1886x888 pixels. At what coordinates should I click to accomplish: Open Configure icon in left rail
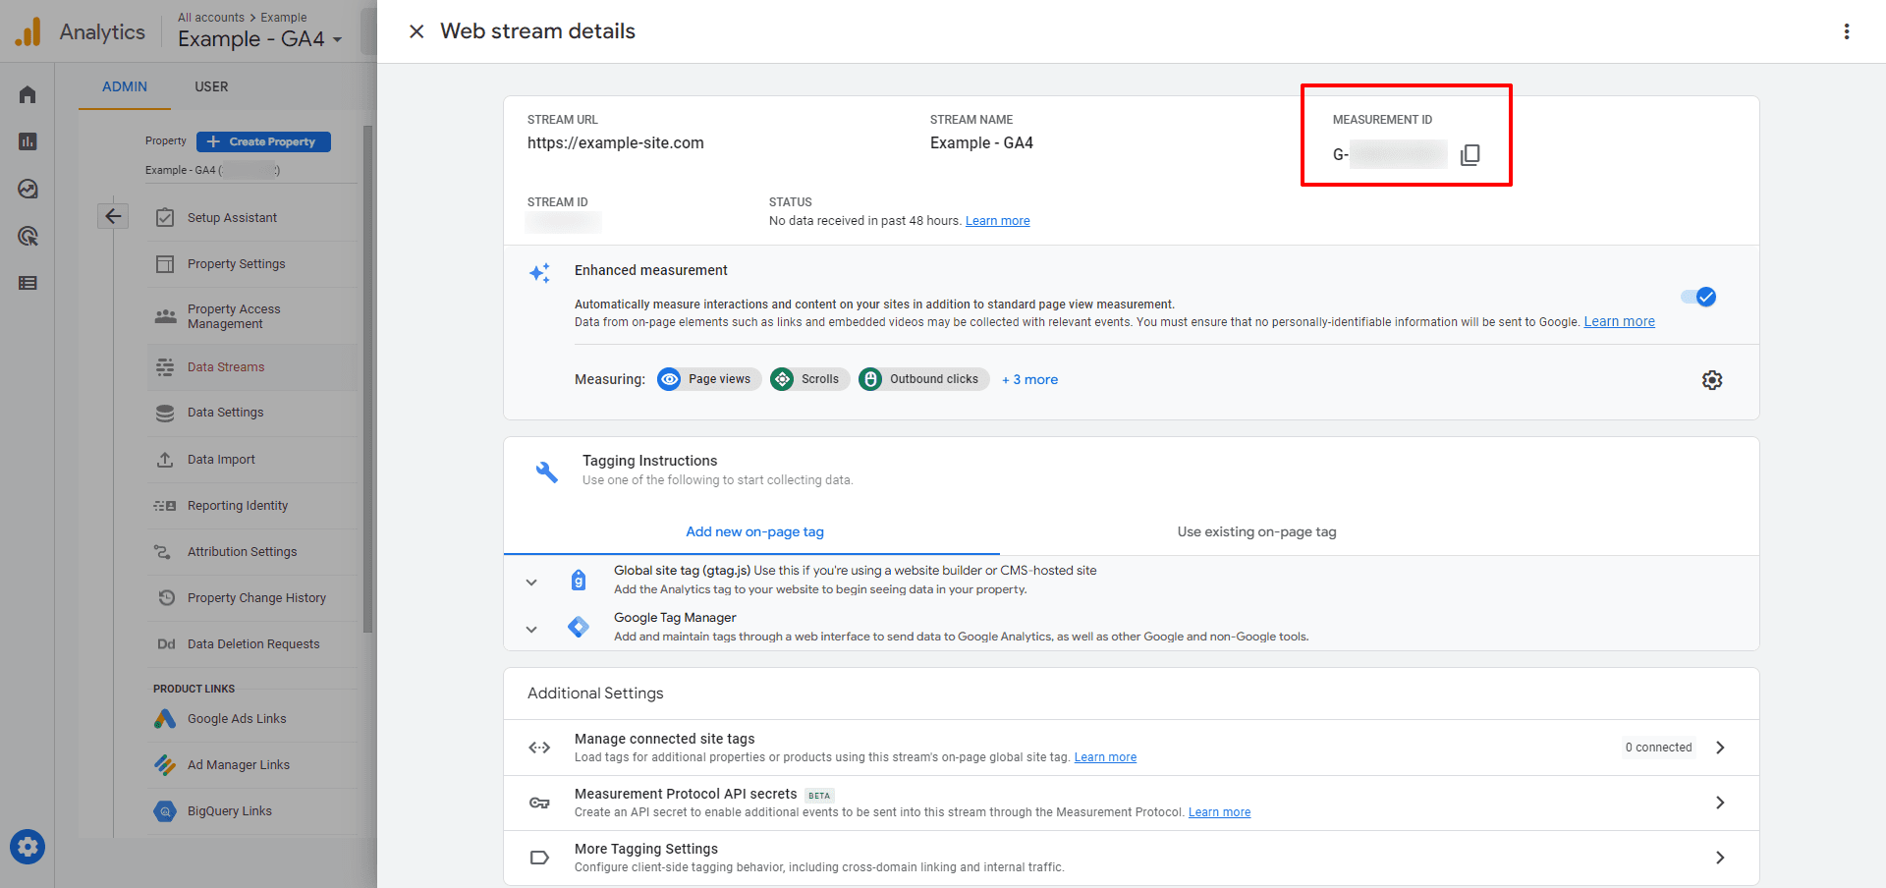point(28,283)
